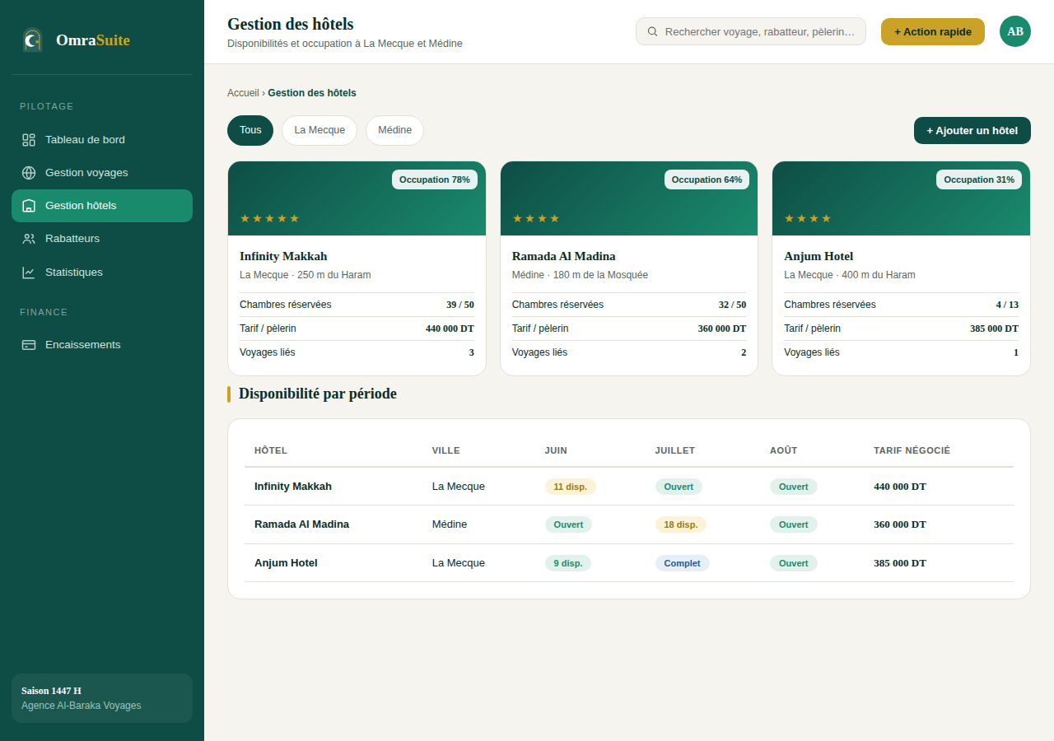Filter hotels by Médine
The image size is (1054, 741).
[394, 130]
